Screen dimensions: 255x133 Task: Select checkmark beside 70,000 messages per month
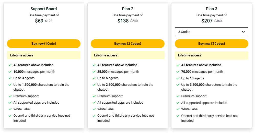coord(178,72)
